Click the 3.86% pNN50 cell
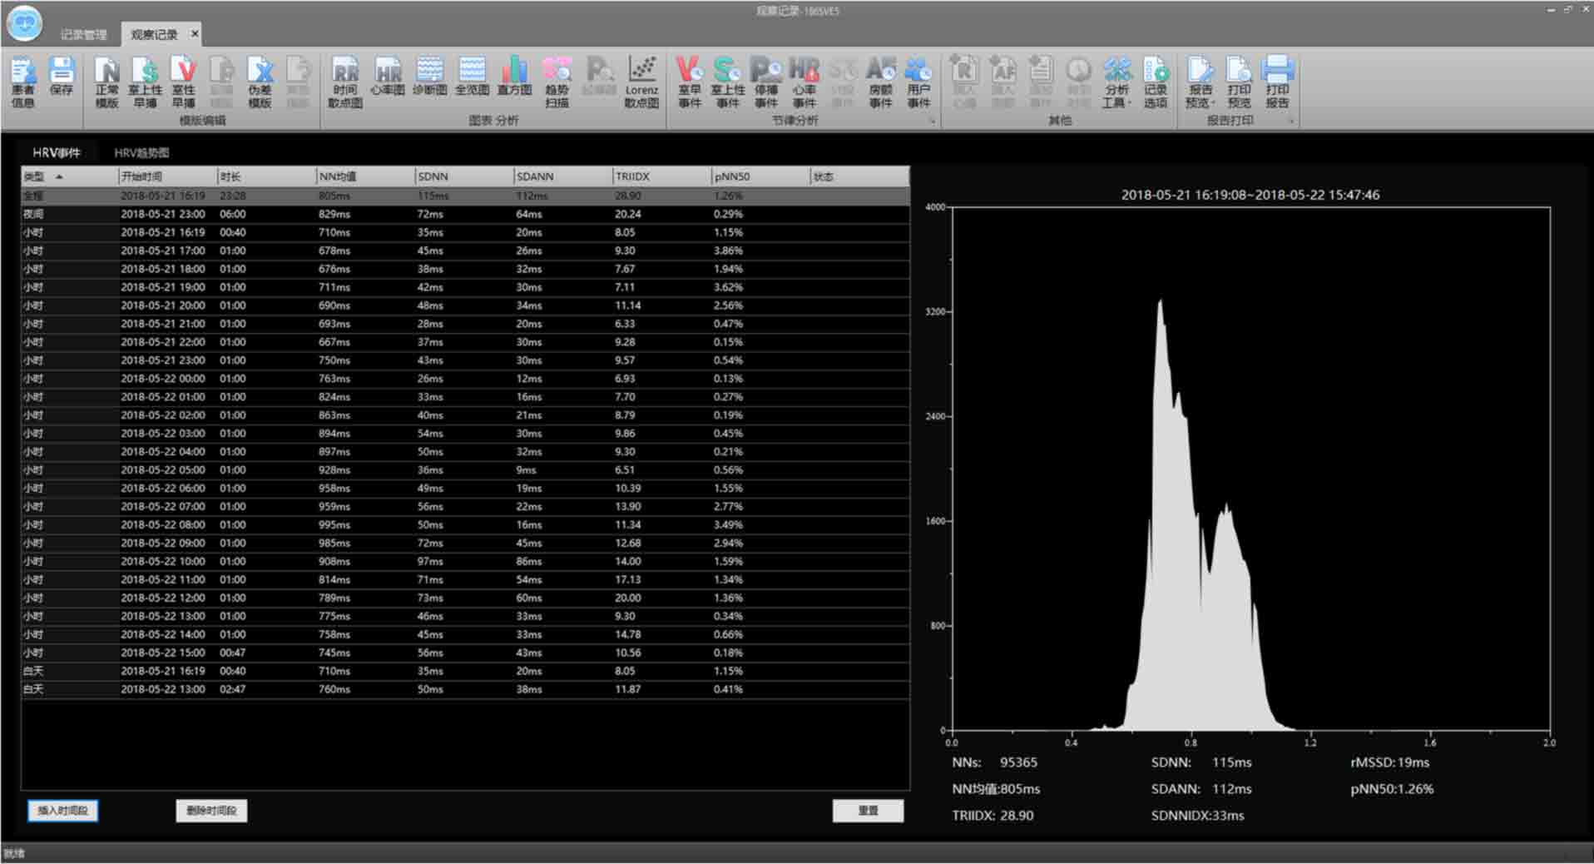The width and height of the screenshot is (1594, 864). pos(728,251)
